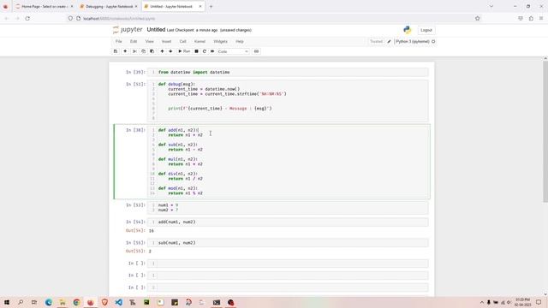
Task: Open the View menu
Action: [149, 41]
